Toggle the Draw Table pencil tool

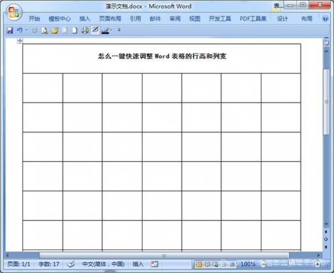[95, 30]
